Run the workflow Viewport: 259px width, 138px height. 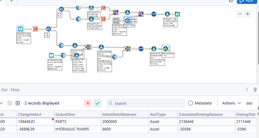[247, 1]
